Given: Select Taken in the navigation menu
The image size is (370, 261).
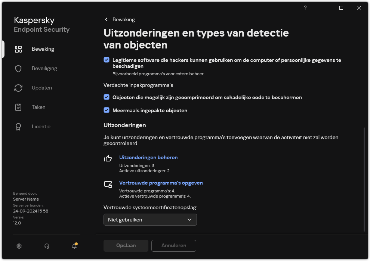Looking at the screenshot, I should click(38, 107).
